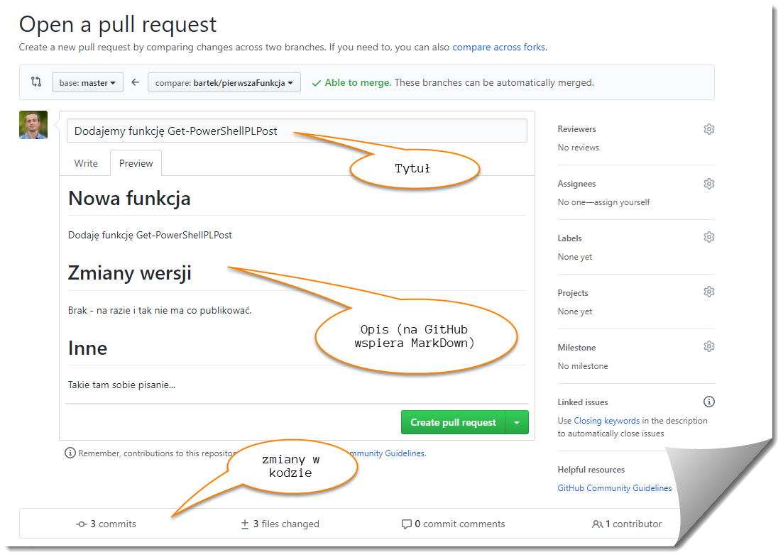The height and width of the screenshot is (557, 783).
Task: Click the Create pull request button
Action: tap(453, 422)
